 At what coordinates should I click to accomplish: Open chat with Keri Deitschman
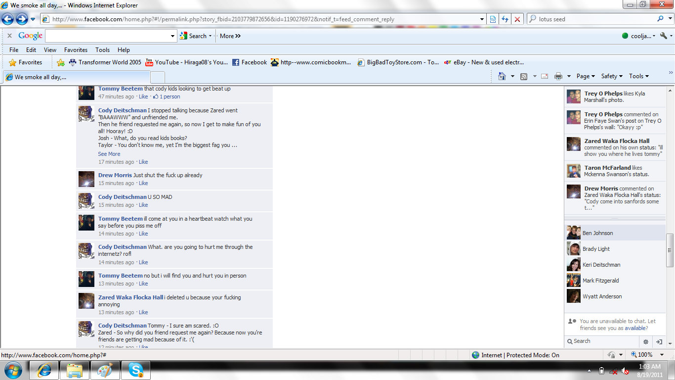[x=615, y=265]
